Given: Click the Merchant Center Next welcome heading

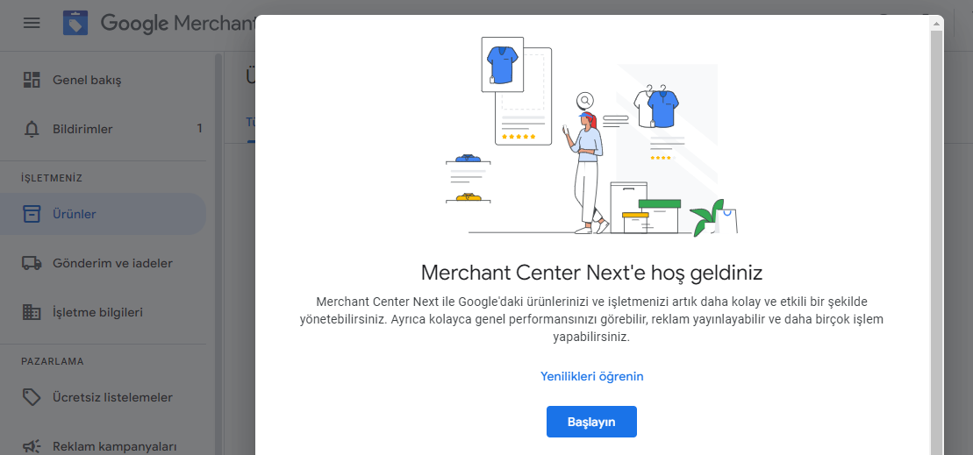Looking at the screenshot, I should click(x=591, y=272).
